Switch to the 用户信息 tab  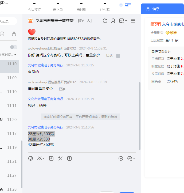pos(153,9)
